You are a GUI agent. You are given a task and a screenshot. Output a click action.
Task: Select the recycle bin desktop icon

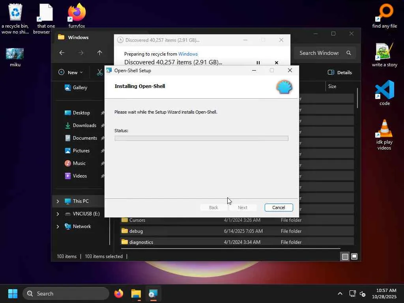(x=15, y=19)
